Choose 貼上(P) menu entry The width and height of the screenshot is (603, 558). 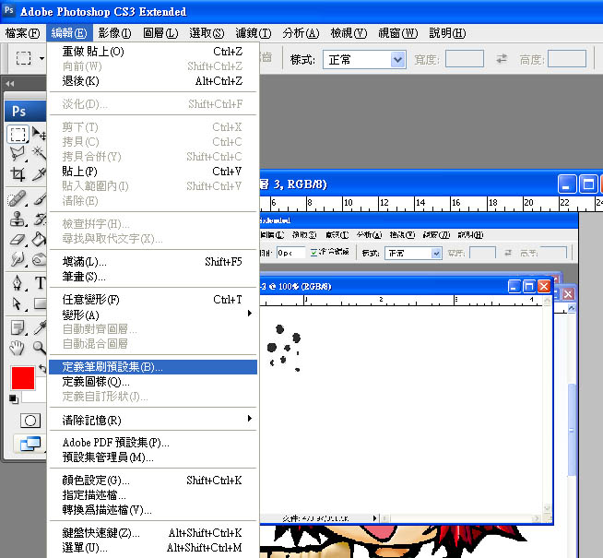153,172
